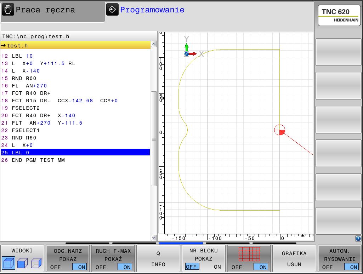
Task: Toggle AUTOM. RYSOWANIE softkey
Action: (339, 258)
